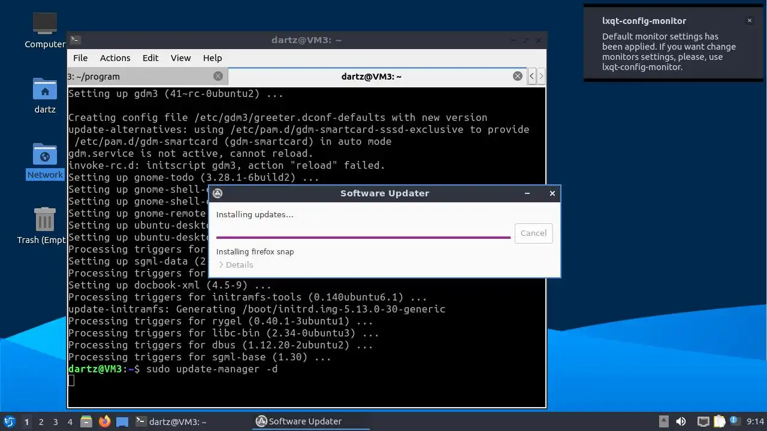Click the 'Setting up gnome-todo' terminal line
Screen dimensions: 767x431
(x=194, y=177)
